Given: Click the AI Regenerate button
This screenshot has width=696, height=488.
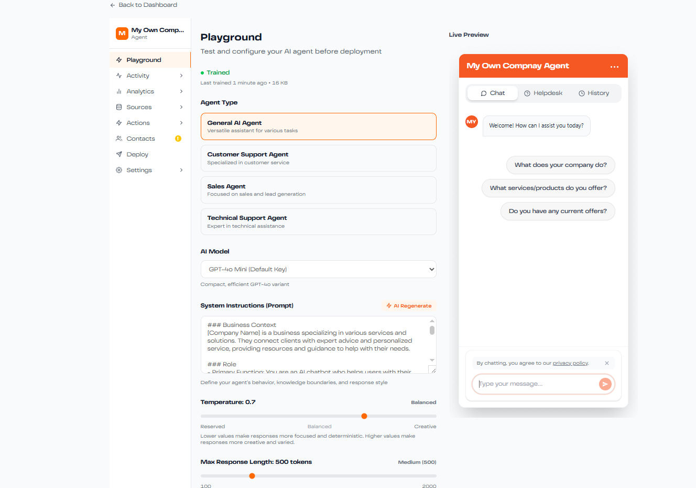Looking at the screenshot, I should pyautogui.click(x=409, y=306).
